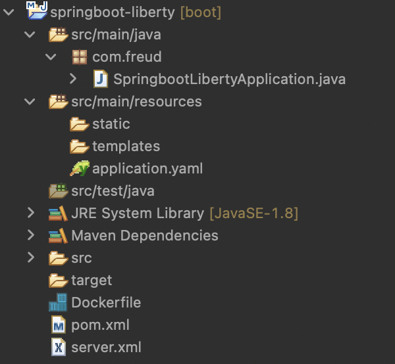Expand Maven Dependencies node

click(31, 235)
